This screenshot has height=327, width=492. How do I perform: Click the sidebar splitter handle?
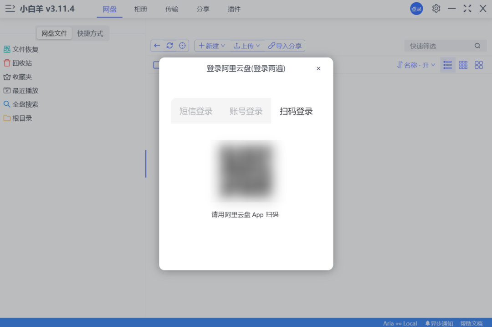[x=146, y=164]
